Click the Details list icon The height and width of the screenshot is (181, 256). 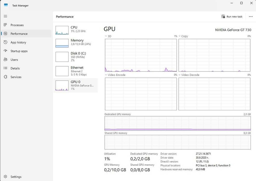tap(5, 68)
